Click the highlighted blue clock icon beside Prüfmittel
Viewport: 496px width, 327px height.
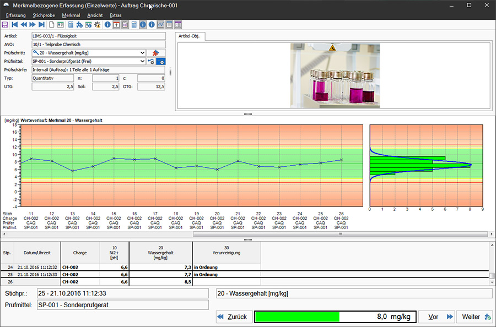click(x=160, y=61)
